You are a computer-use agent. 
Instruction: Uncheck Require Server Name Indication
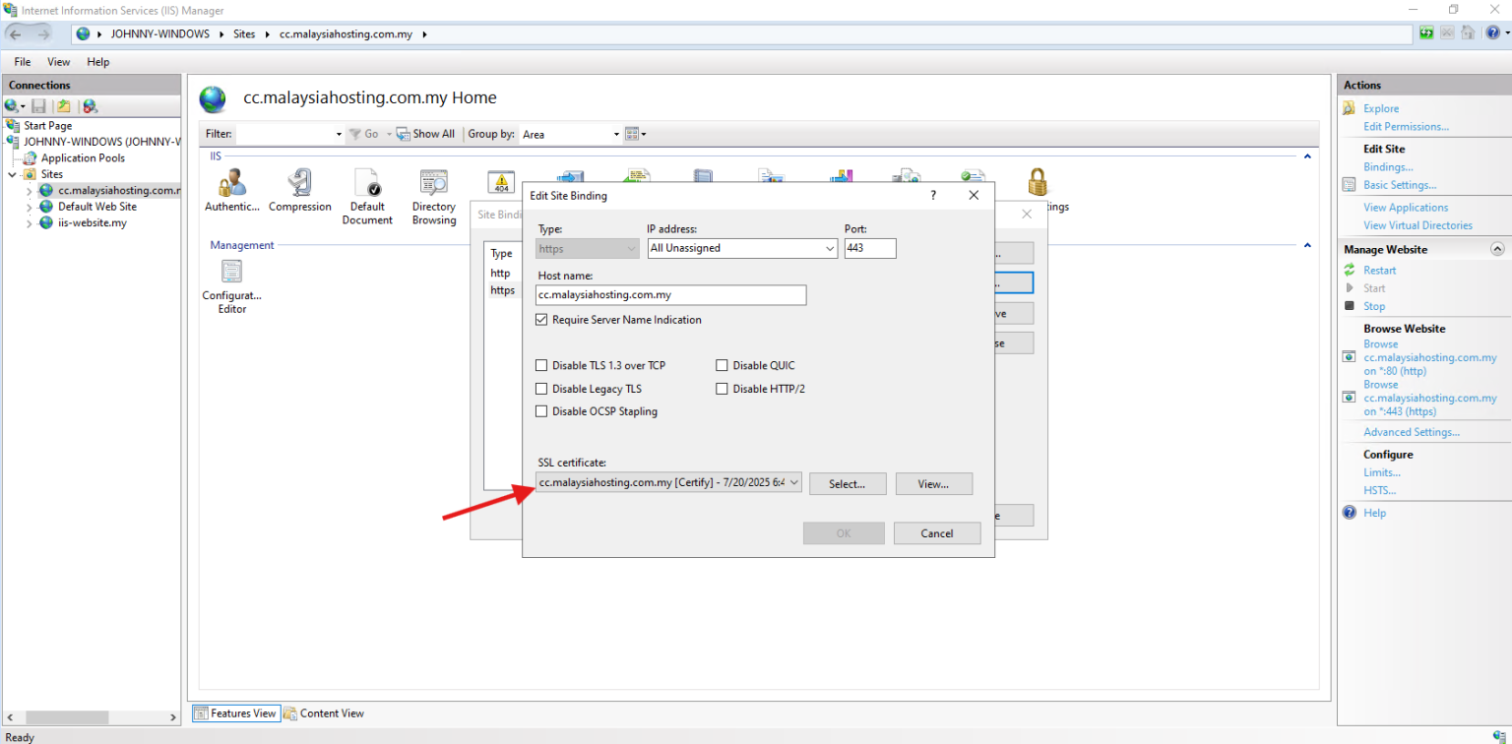point(541,319)
